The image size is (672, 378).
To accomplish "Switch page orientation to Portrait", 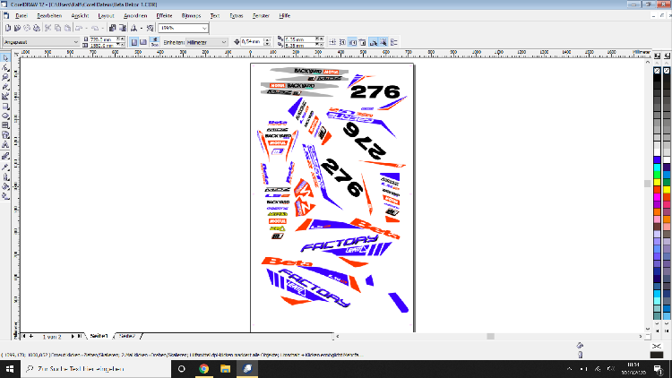I will (x=134, y=42).
